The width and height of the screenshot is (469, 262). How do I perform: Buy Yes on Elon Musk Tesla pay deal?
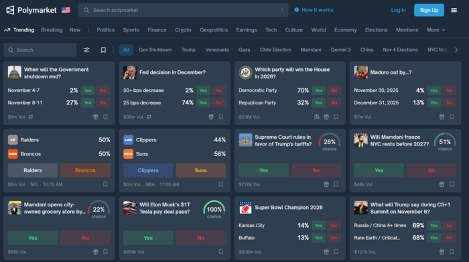point(148,238)
